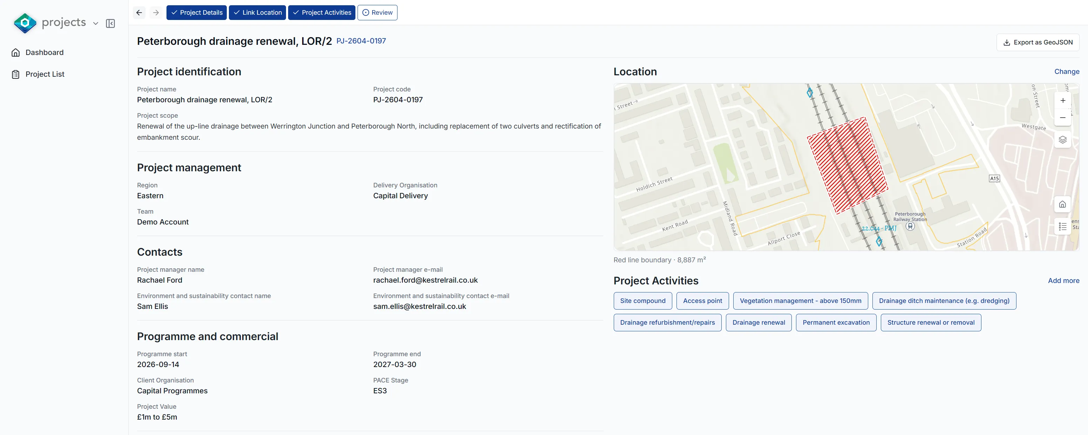Click the red hatched boundary area

click(x=847, y=165)
